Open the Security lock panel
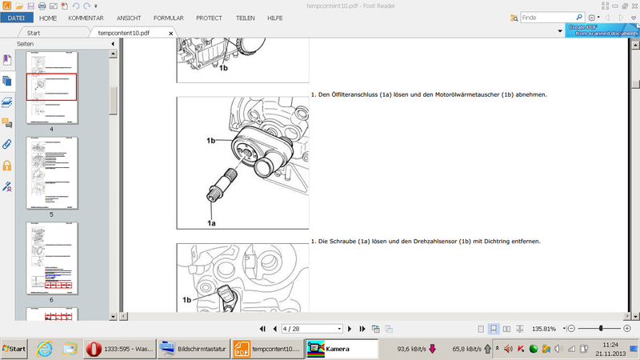The height and width of the screenshot is (360, 640). [x=7, y=165]
